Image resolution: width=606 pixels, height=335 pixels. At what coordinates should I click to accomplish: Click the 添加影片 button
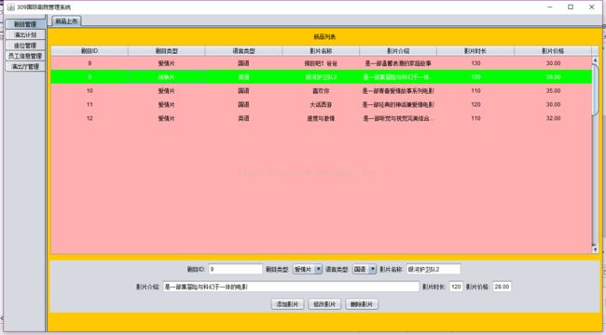287,304
